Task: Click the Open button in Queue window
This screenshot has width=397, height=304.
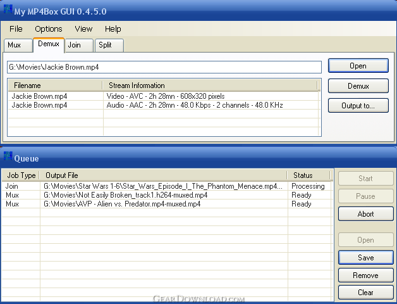Action: coord(366,240)
